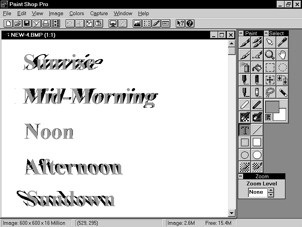Viewport: 302px width, 227px height.
Task: Select the Airbrush spray can tool
Action: (245, 67)
